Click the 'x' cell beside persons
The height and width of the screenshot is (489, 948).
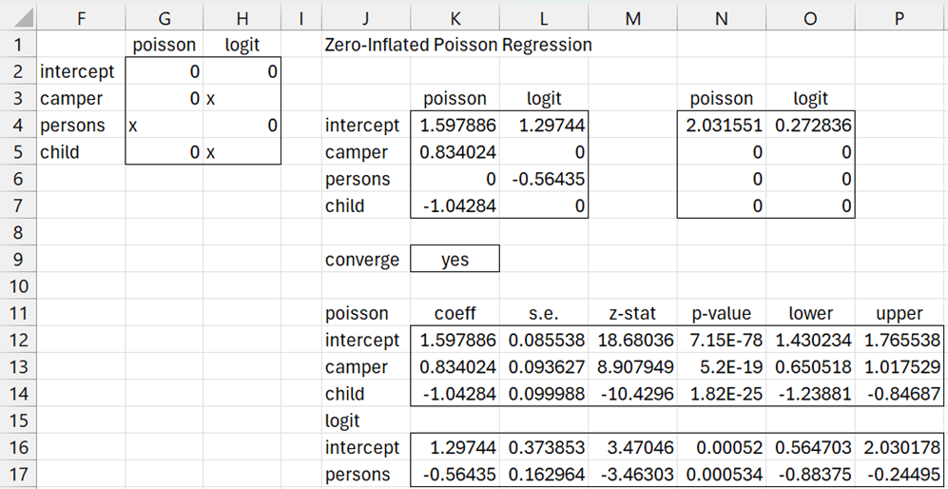(x=164, y=126)
